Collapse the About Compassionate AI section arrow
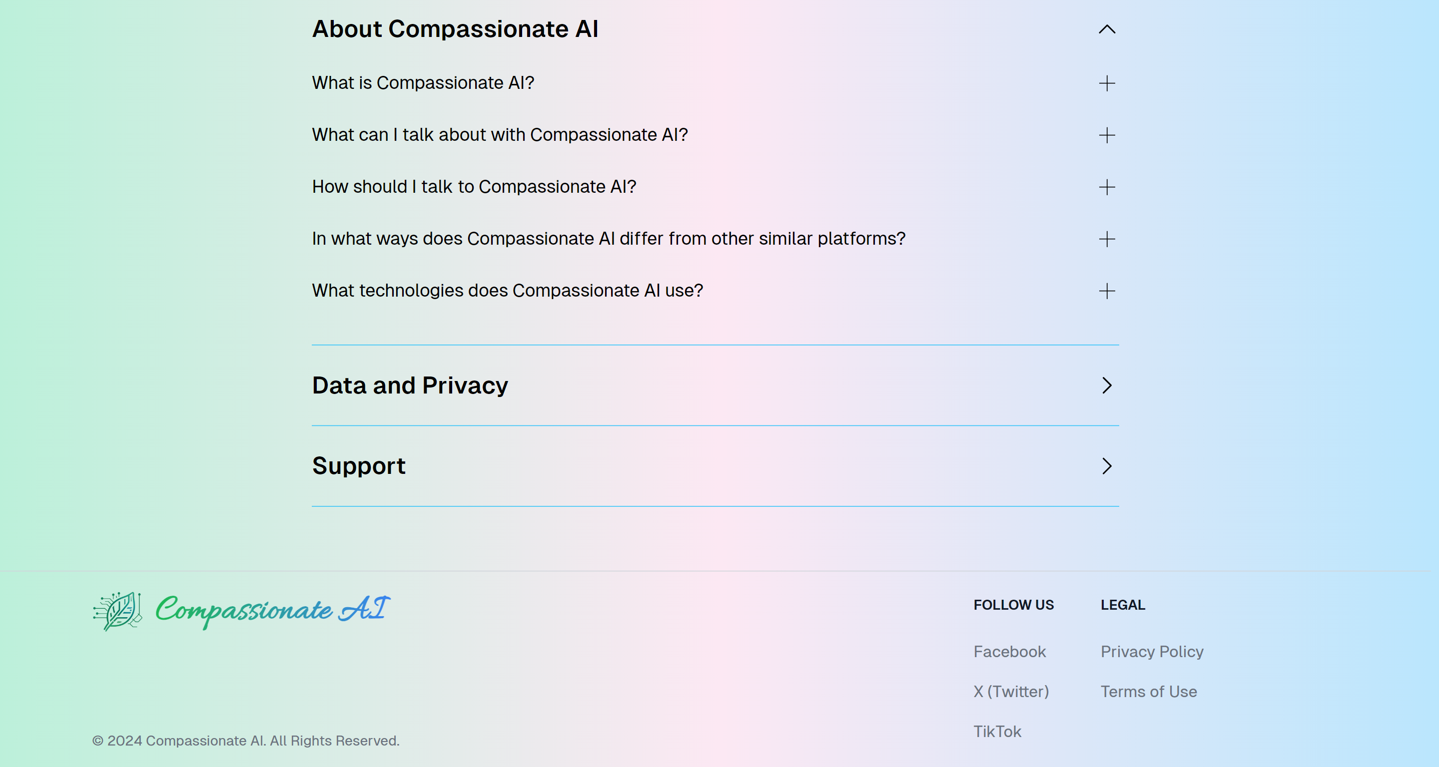Viewport: 1439px width, 767px height. 1107,29
